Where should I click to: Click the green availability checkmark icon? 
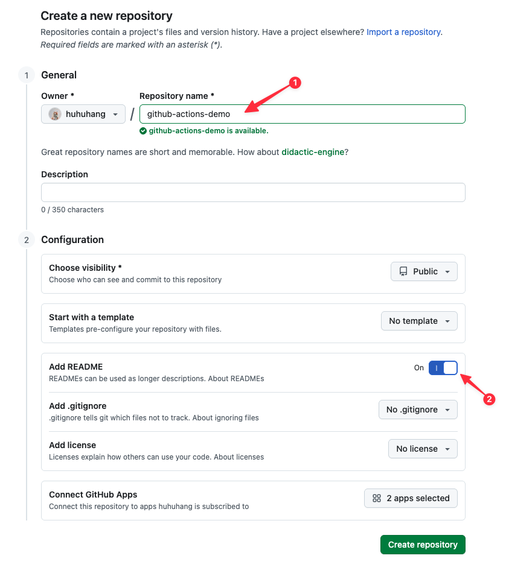143,130
